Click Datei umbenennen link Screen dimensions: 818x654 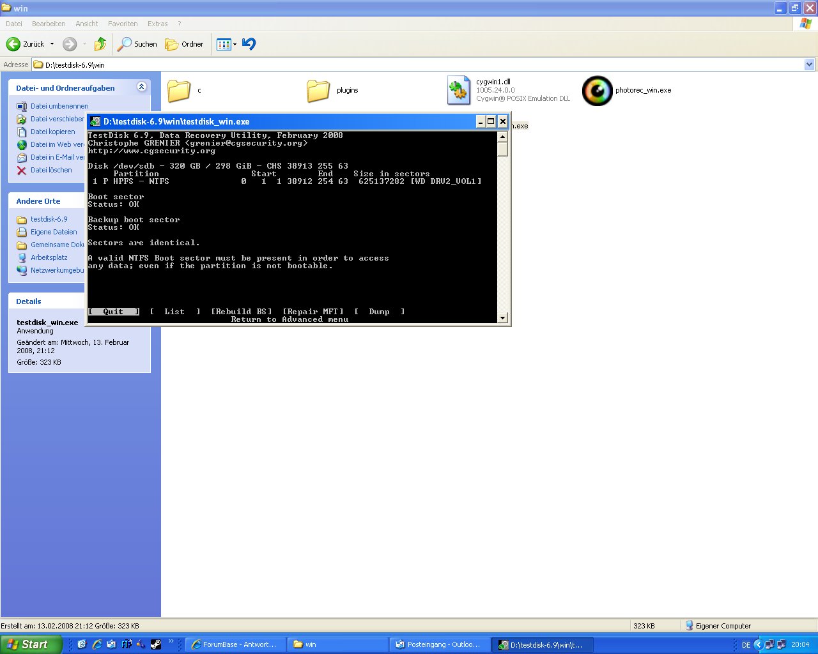pyautogui.click(x=59, y=106)
